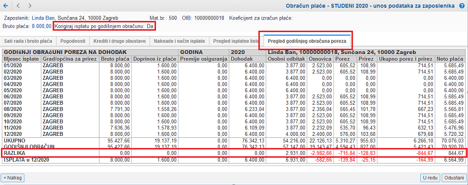Click the Bruto plaća value 8.000,00 link
This screenshot has width=468, height=185.
point(41,26)
